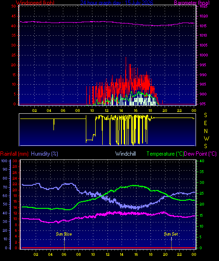Click hour 04 on temperature chart time axis
Image resolution: width=219 pixels, height=261 pixels.
click(50, 254)
